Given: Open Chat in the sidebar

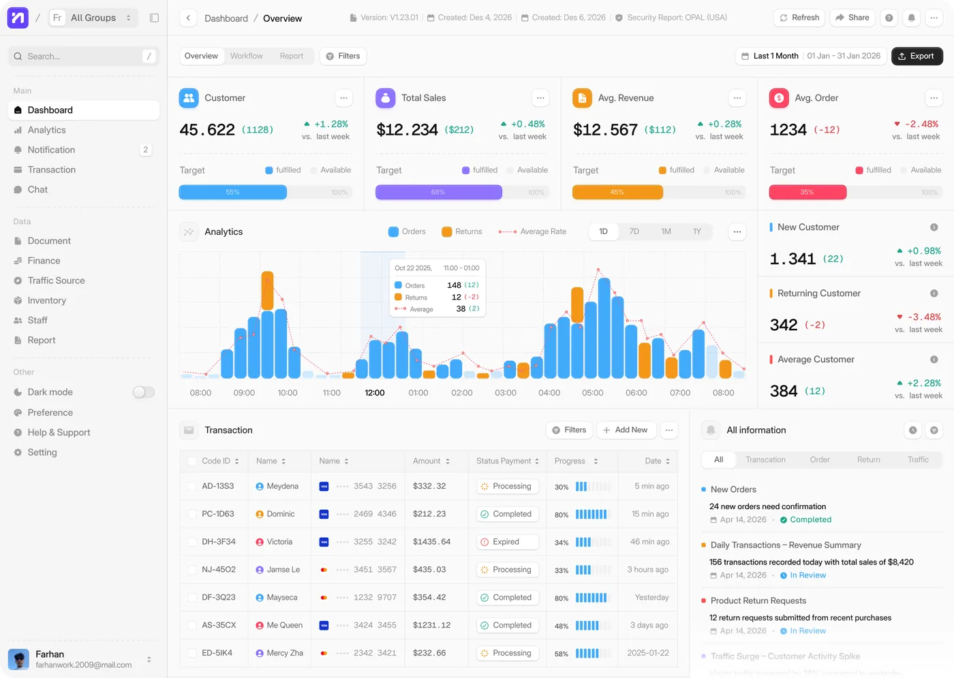Looking at the screenshot, I should (84, 189).
